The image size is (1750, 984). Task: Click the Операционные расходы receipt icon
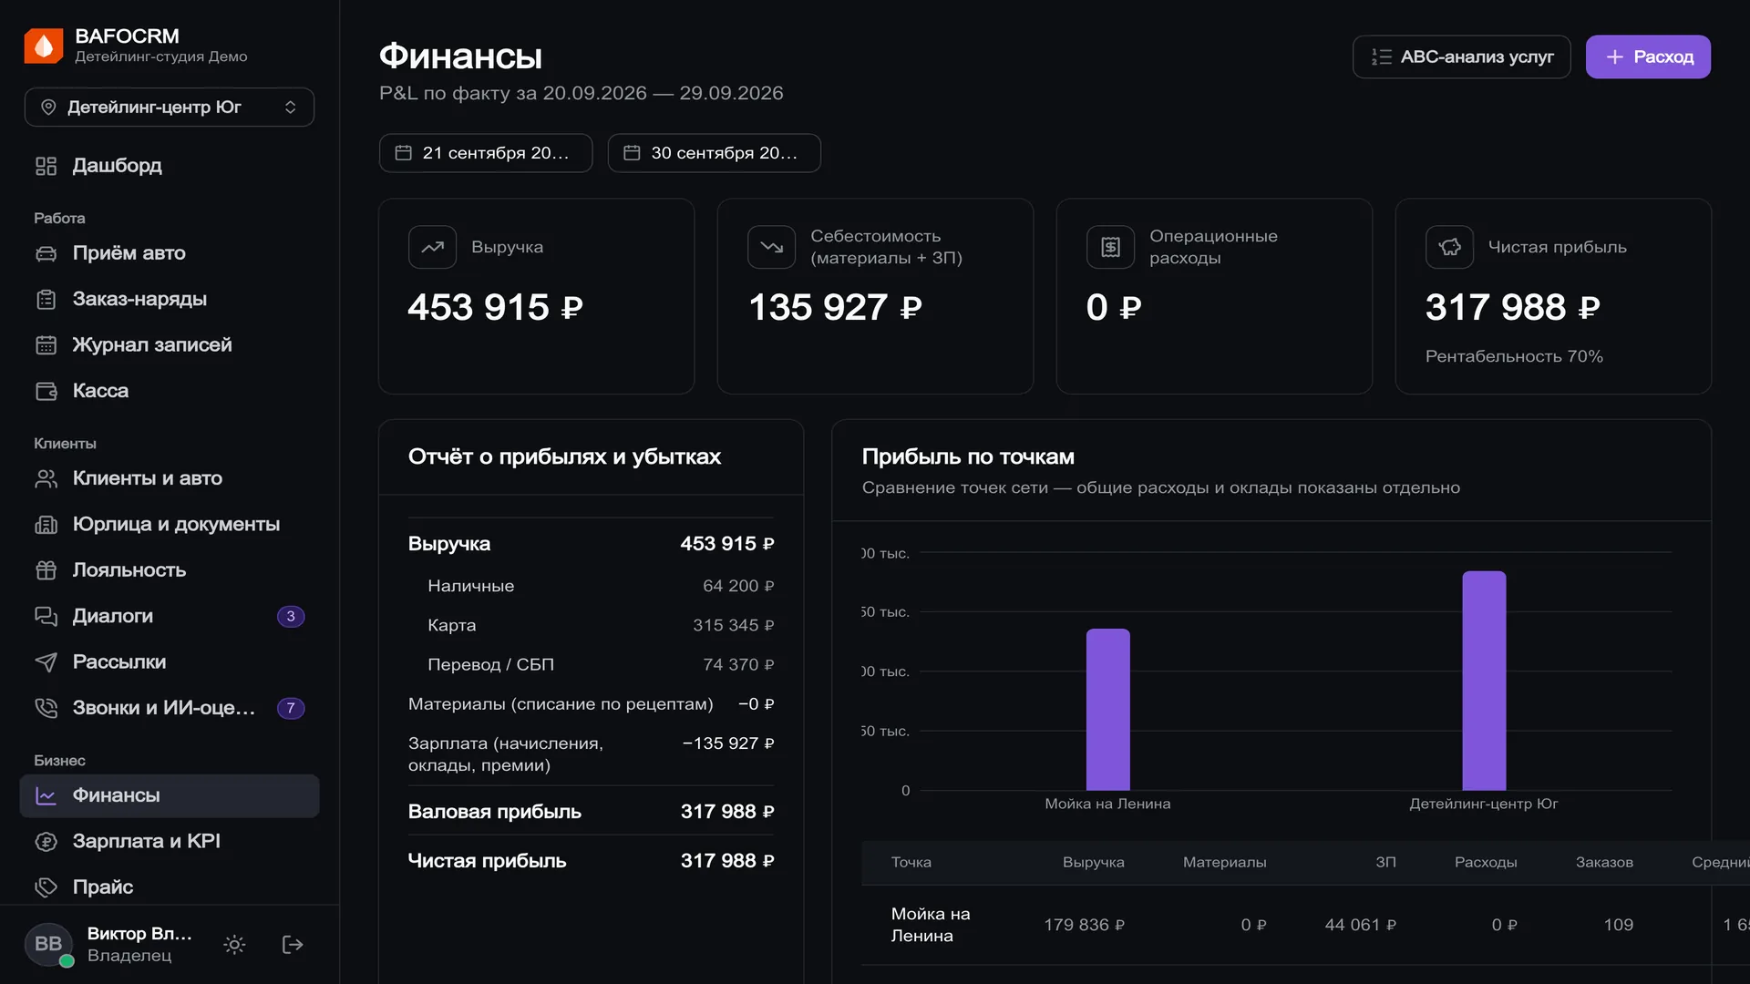coord(1111,247)
